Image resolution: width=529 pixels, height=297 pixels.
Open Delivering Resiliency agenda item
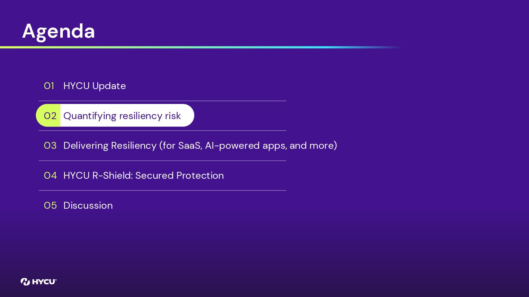point(200,145)
